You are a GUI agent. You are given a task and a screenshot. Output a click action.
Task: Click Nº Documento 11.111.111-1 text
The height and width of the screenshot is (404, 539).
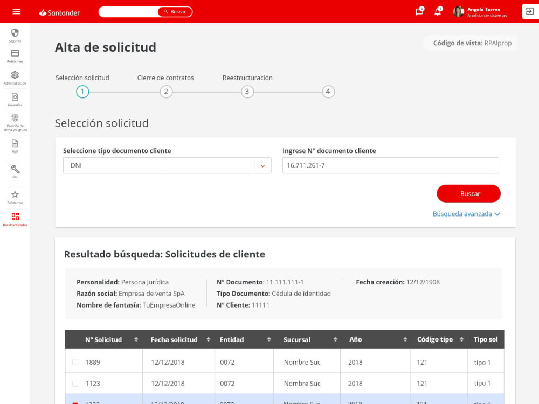(260, 282)
